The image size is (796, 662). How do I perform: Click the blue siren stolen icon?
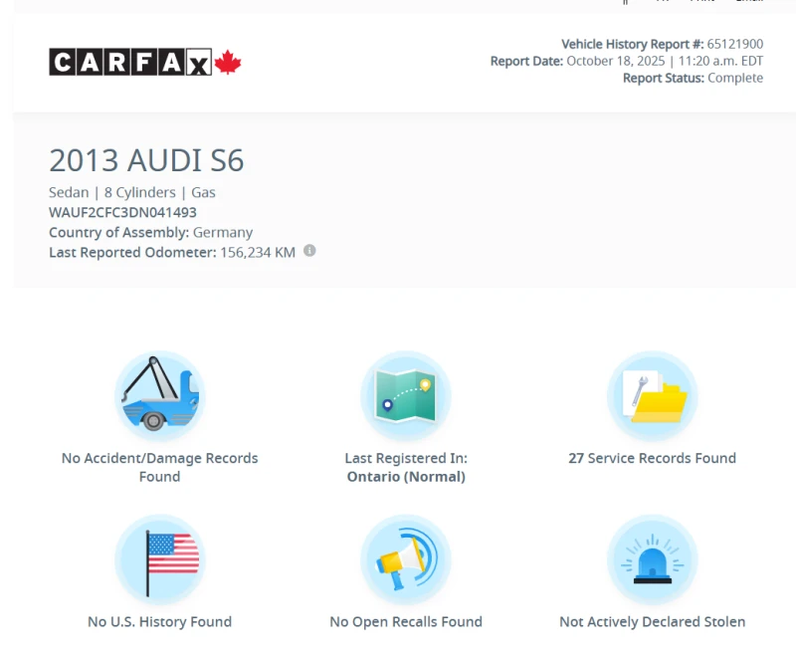(652, 559)
